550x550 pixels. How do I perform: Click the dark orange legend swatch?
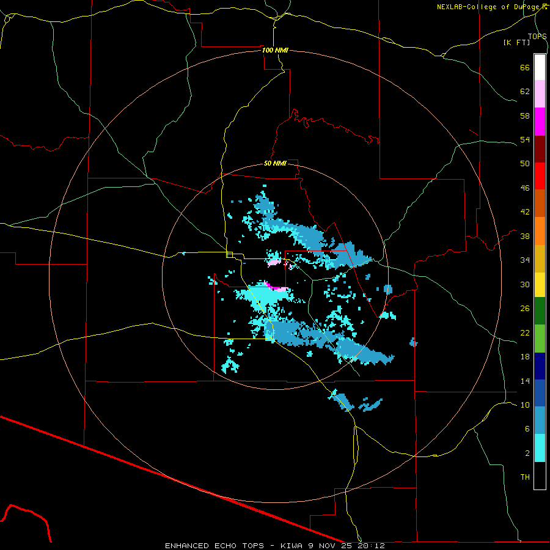click(x=540, y=203)
